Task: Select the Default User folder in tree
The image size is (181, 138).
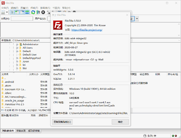Action: 30,55
